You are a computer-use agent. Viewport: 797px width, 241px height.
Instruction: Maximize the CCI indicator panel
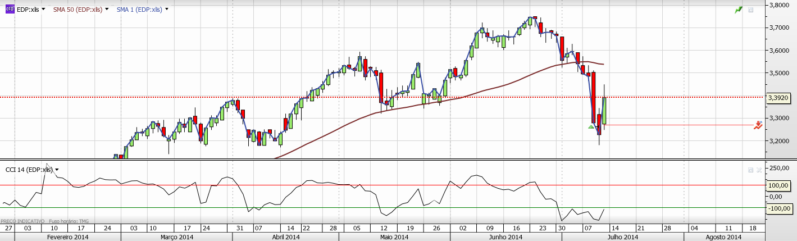(x=750, y=169)
